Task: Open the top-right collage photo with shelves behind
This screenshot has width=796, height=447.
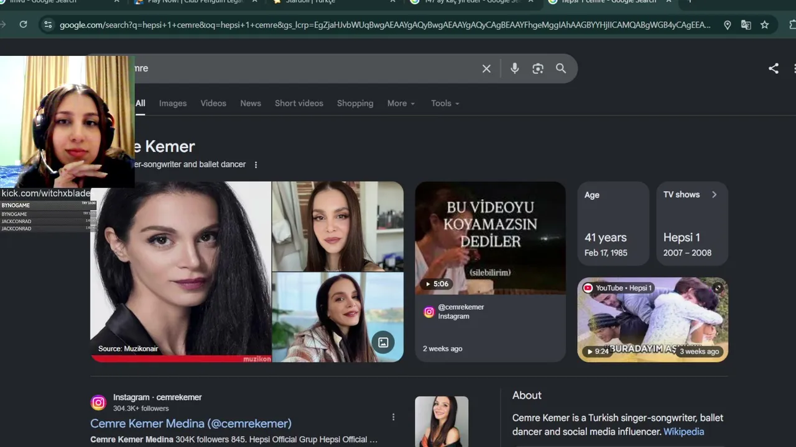Action: pyautogui.click(x=338, y=226)
